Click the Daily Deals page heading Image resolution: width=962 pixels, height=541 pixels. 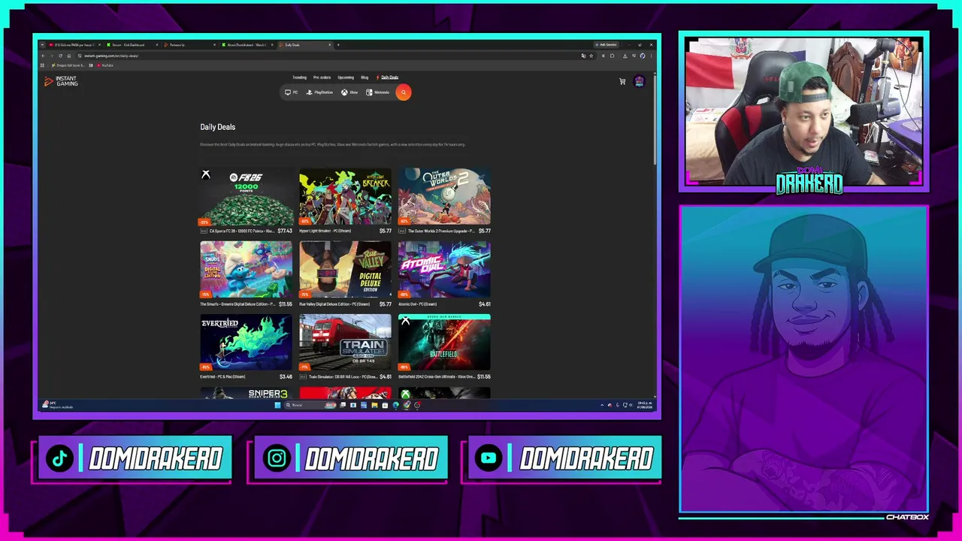click(x=218, y=127)
